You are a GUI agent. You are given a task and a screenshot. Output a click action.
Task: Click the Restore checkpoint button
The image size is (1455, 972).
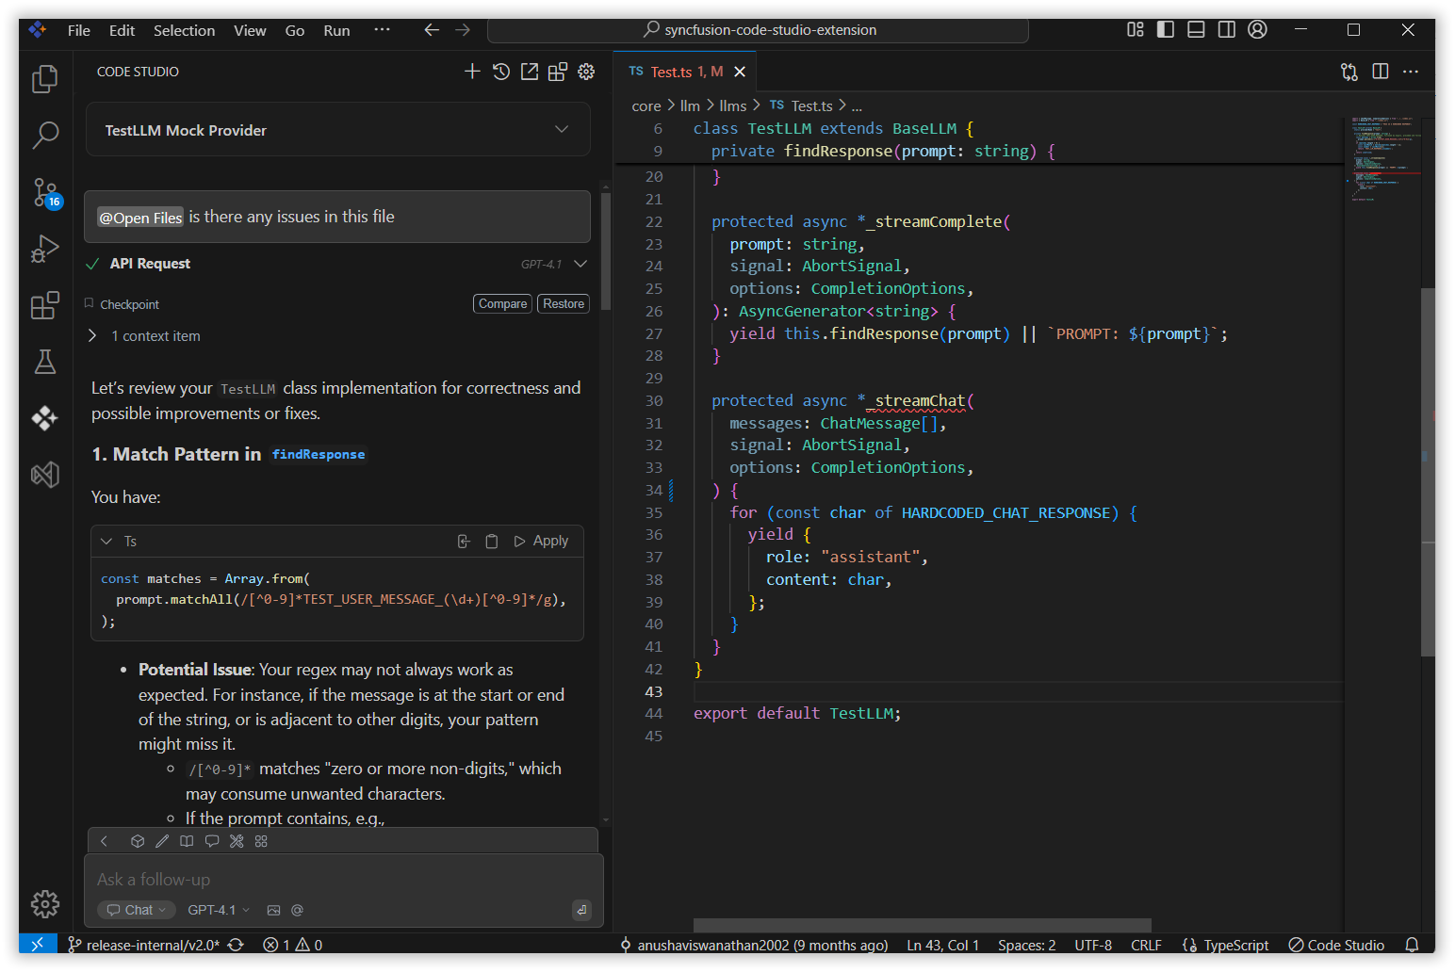tap(564, 304)
